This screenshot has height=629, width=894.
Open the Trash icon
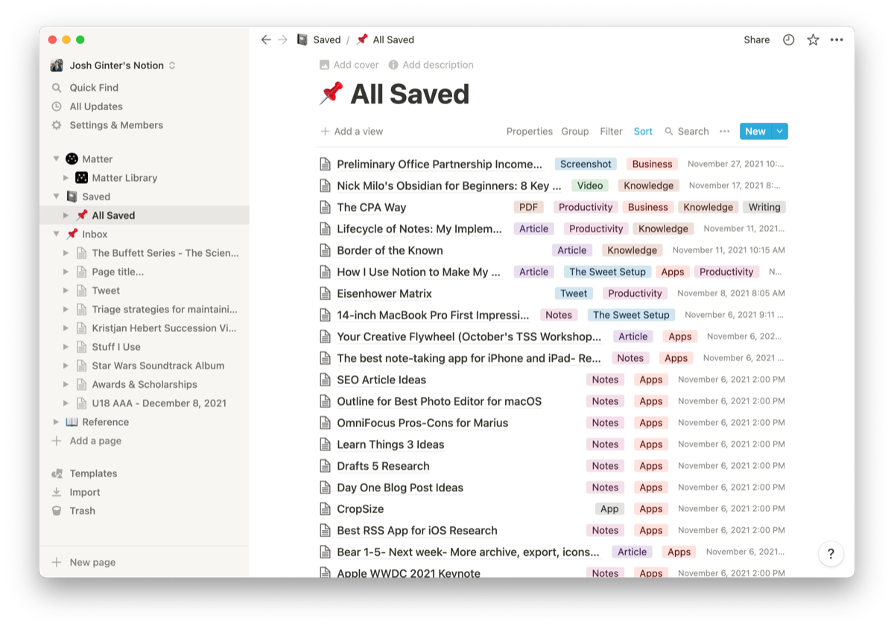point(57,511)
